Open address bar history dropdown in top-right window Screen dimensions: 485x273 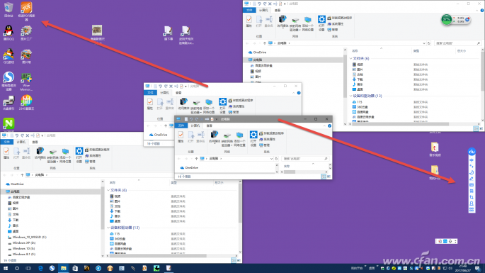tap(424, 43)
